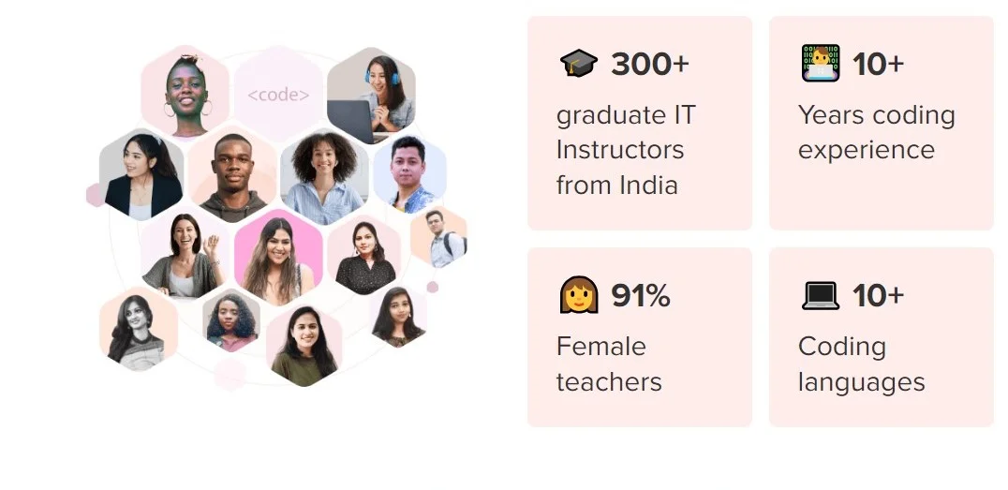Click the female teacher emoji icon
Image resolution: width=1008 pixels, height=490 pixels.
point(578,296)
